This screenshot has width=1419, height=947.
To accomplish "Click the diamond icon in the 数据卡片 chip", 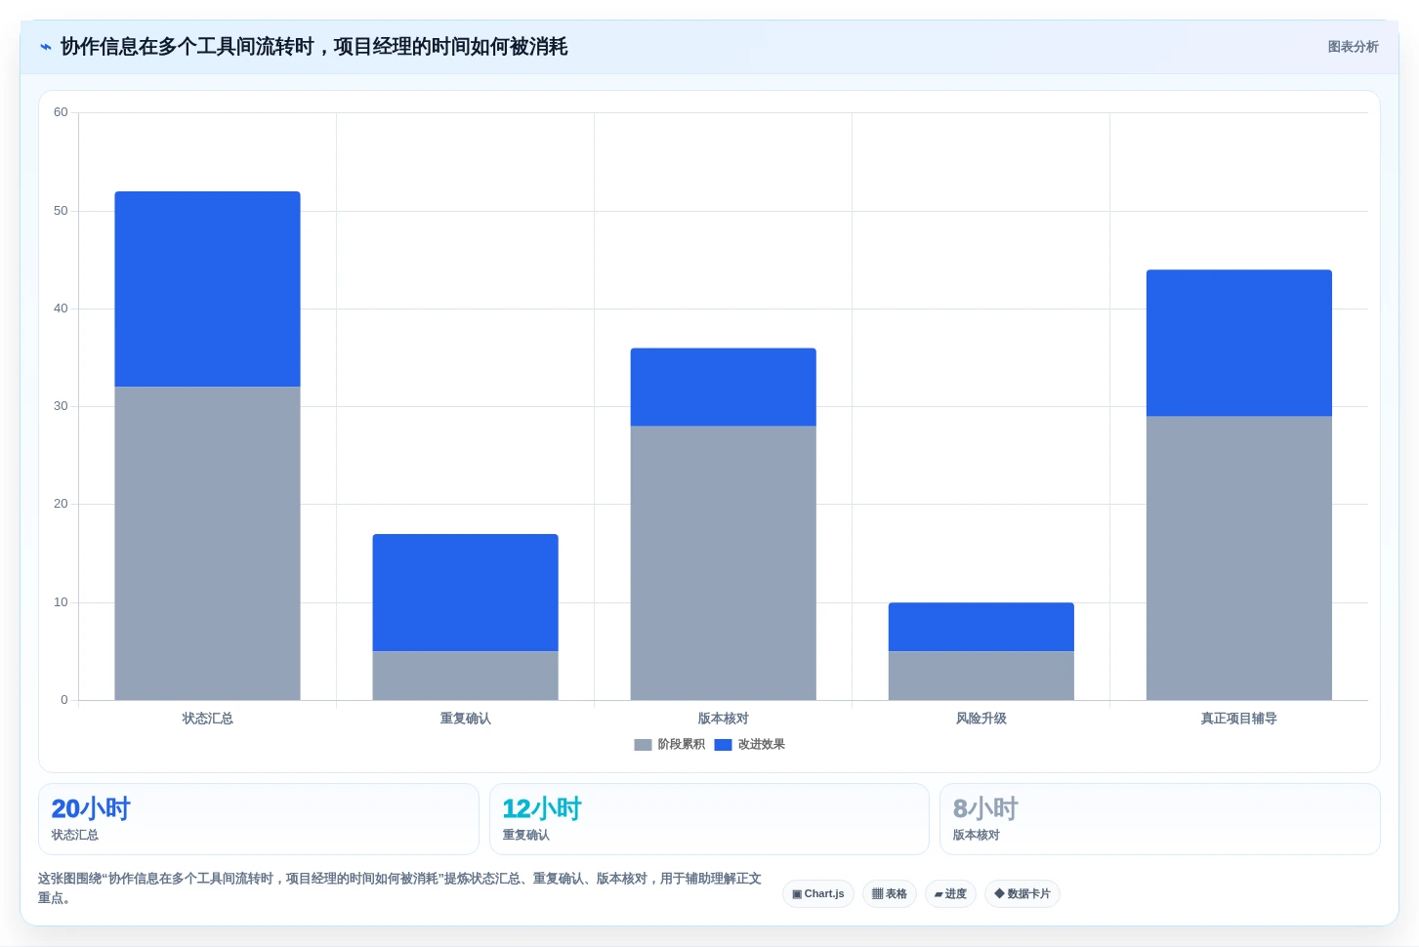I will point(999,893).
